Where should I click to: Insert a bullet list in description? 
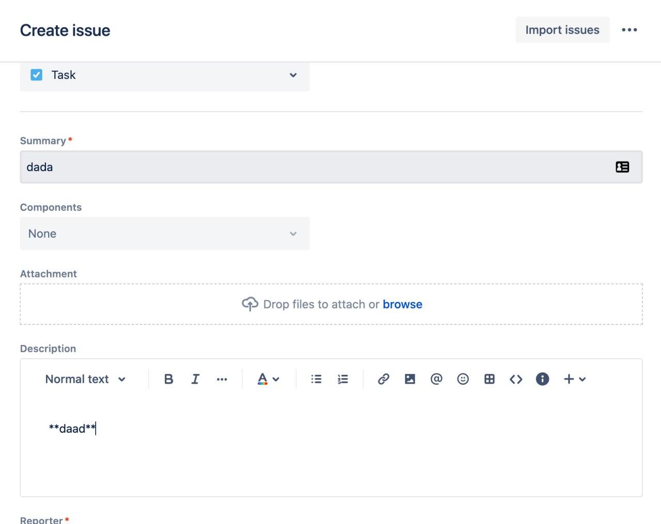pyautogui.click(x=316, y=379)
